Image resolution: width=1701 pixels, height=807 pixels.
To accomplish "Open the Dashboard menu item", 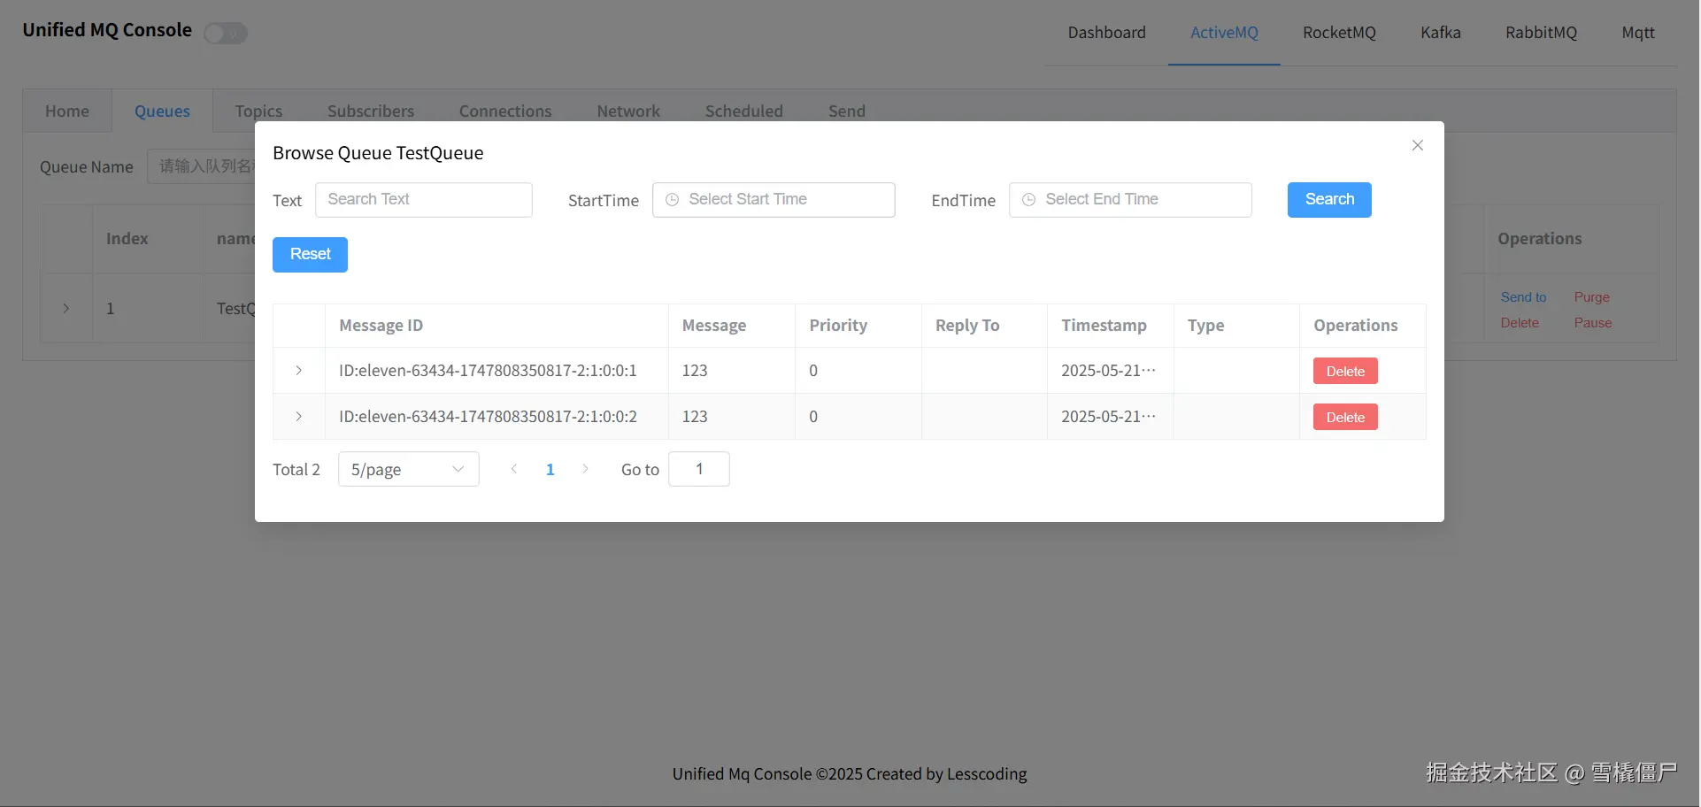I will pos(1106,33).
